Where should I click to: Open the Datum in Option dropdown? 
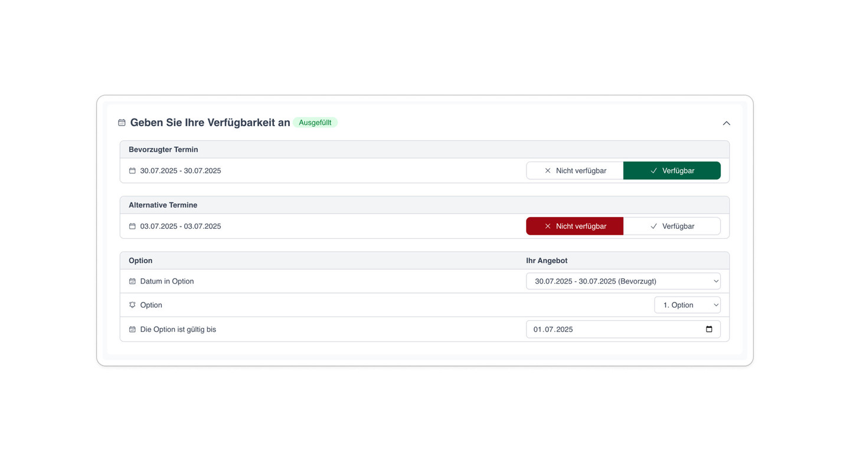pos(623,281)
